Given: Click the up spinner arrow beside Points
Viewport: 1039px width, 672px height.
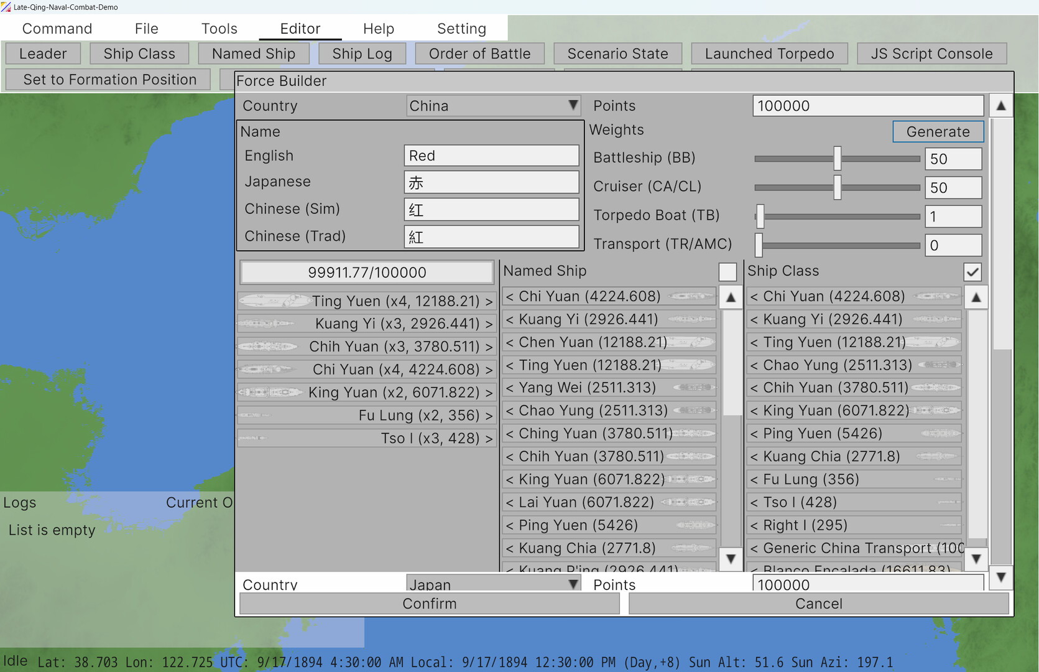Looking at the screenshot, I should click(x=1001, y=105).
